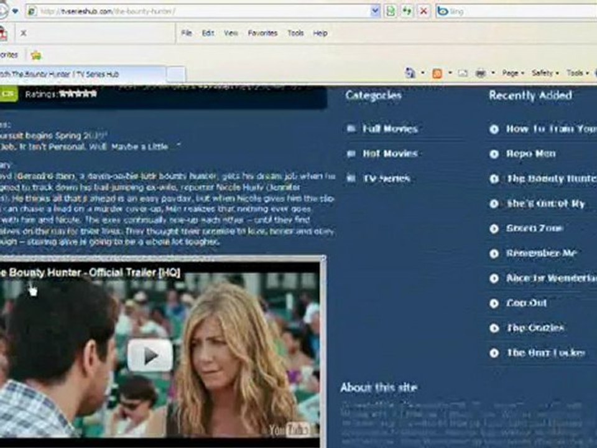The image size is (597, 448).
Task: Open the Full Movies category
Action: click(x=391, y=129)
